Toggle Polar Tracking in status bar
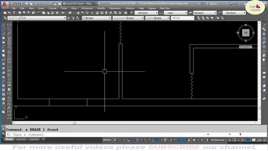268x151 pixels. pyautogui.click(x=137, y=140)
